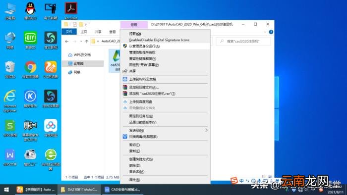Switch to D:\210811\AutoC... taskbar Explorer button
347x195 pixels.
79,190
